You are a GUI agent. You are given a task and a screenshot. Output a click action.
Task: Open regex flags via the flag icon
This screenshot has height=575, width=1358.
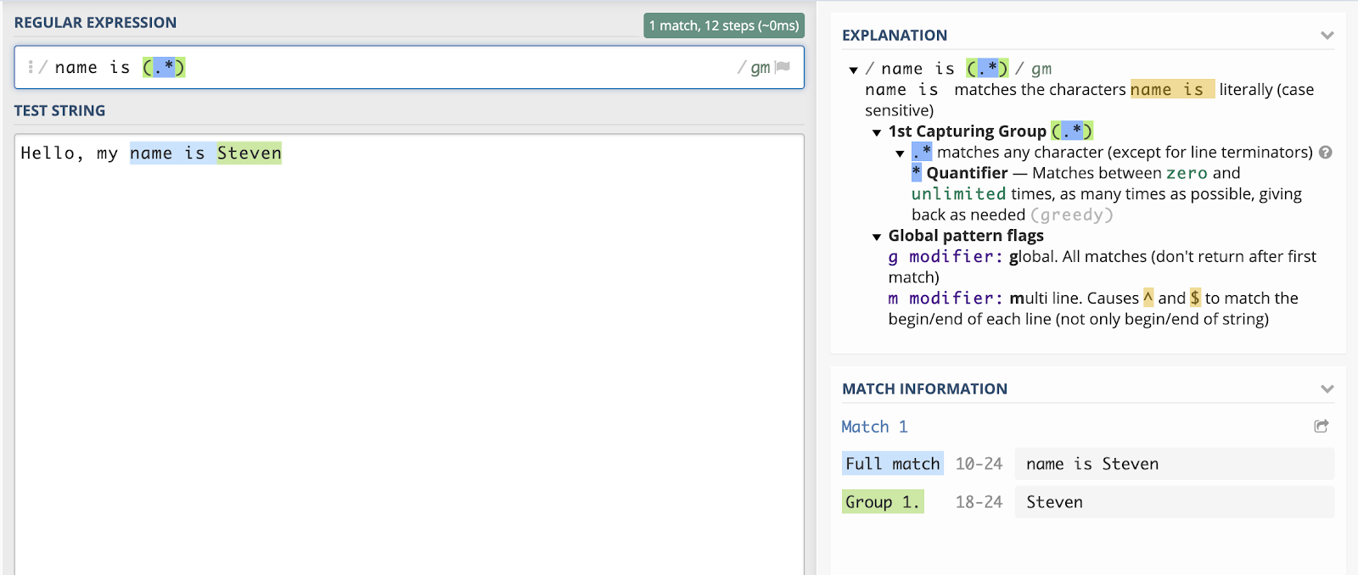click(783, 67)
